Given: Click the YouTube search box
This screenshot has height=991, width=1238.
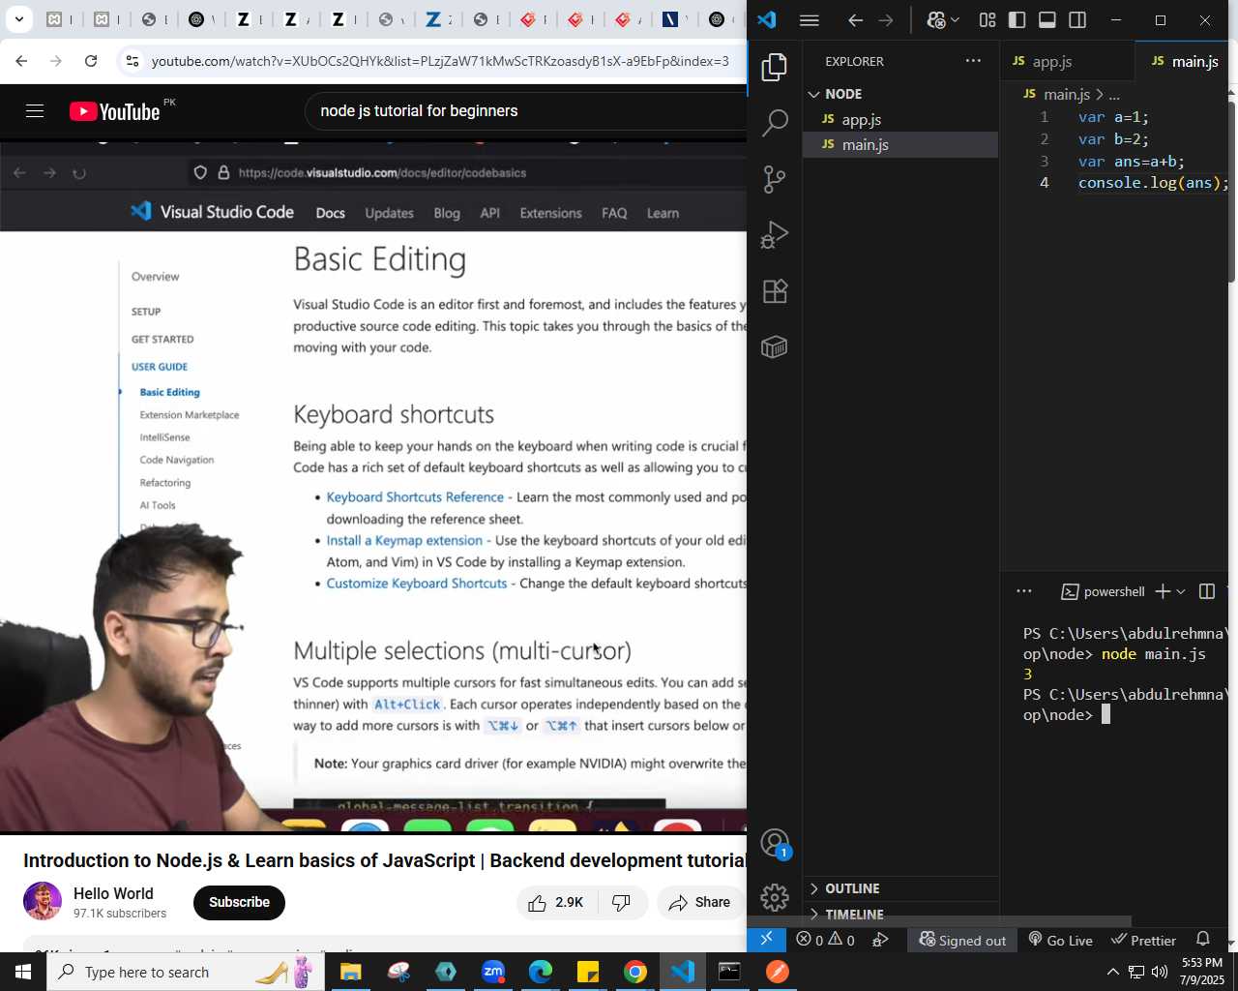Looking at the screenshot, I should pos(527,111).
